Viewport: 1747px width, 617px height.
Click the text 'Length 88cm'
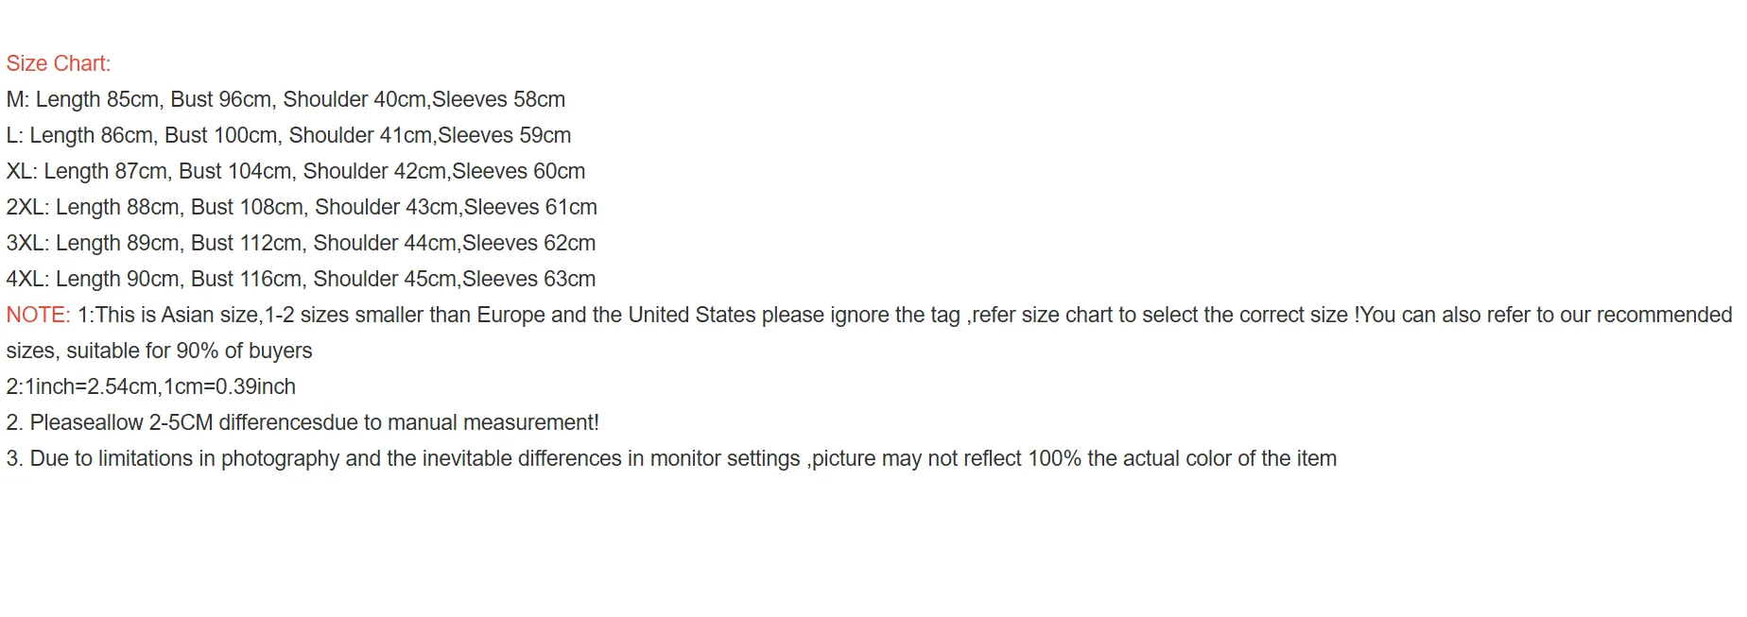click(117, 207)
